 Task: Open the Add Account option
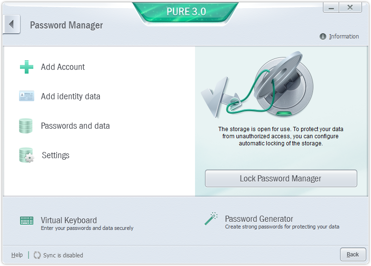(x=63, y=67)
